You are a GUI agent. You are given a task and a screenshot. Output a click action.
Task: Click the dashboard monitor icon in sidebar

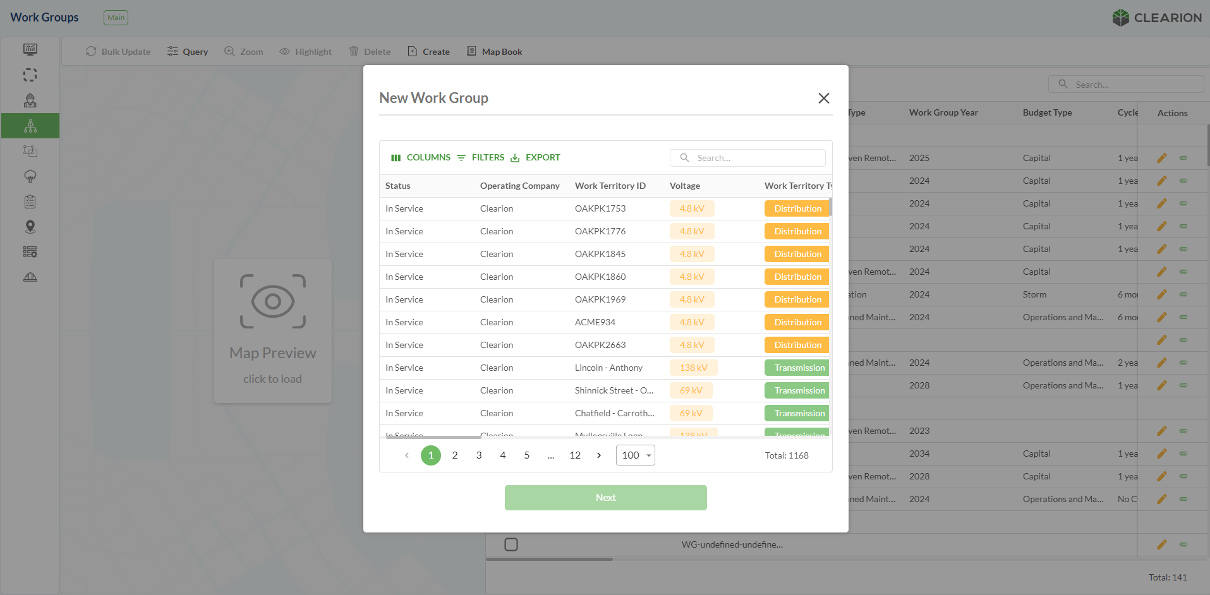pos(30,49)
